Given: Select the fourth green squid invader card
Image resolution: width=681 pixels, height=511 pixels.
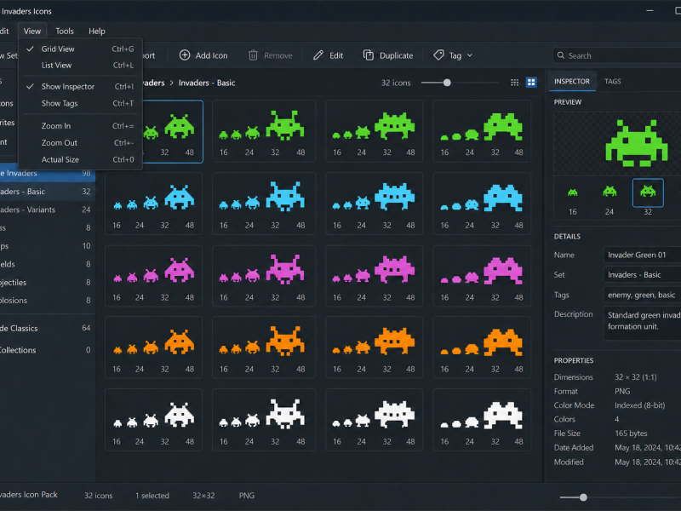Looking at the screenshot, I should tap(482, 131).
